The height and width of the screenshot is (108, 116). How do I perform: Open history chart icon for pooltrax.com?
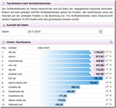(x=107, y=74)
